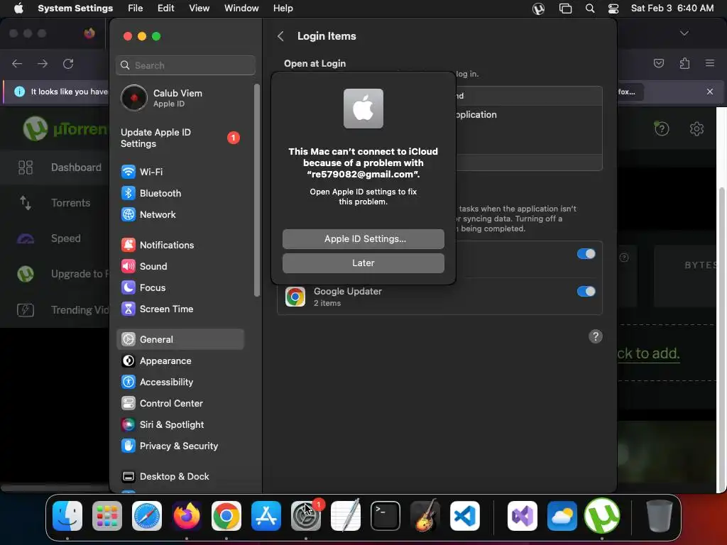Click Apple ID Settings... button

pyautogui.click(x=363, y=239)
